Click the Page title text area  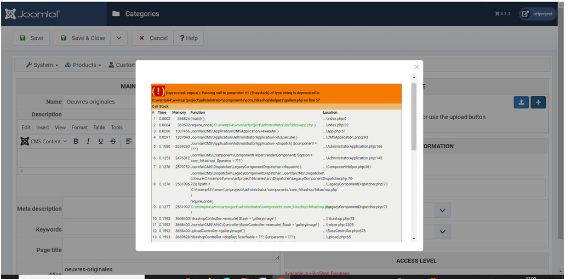coord(172,249)
